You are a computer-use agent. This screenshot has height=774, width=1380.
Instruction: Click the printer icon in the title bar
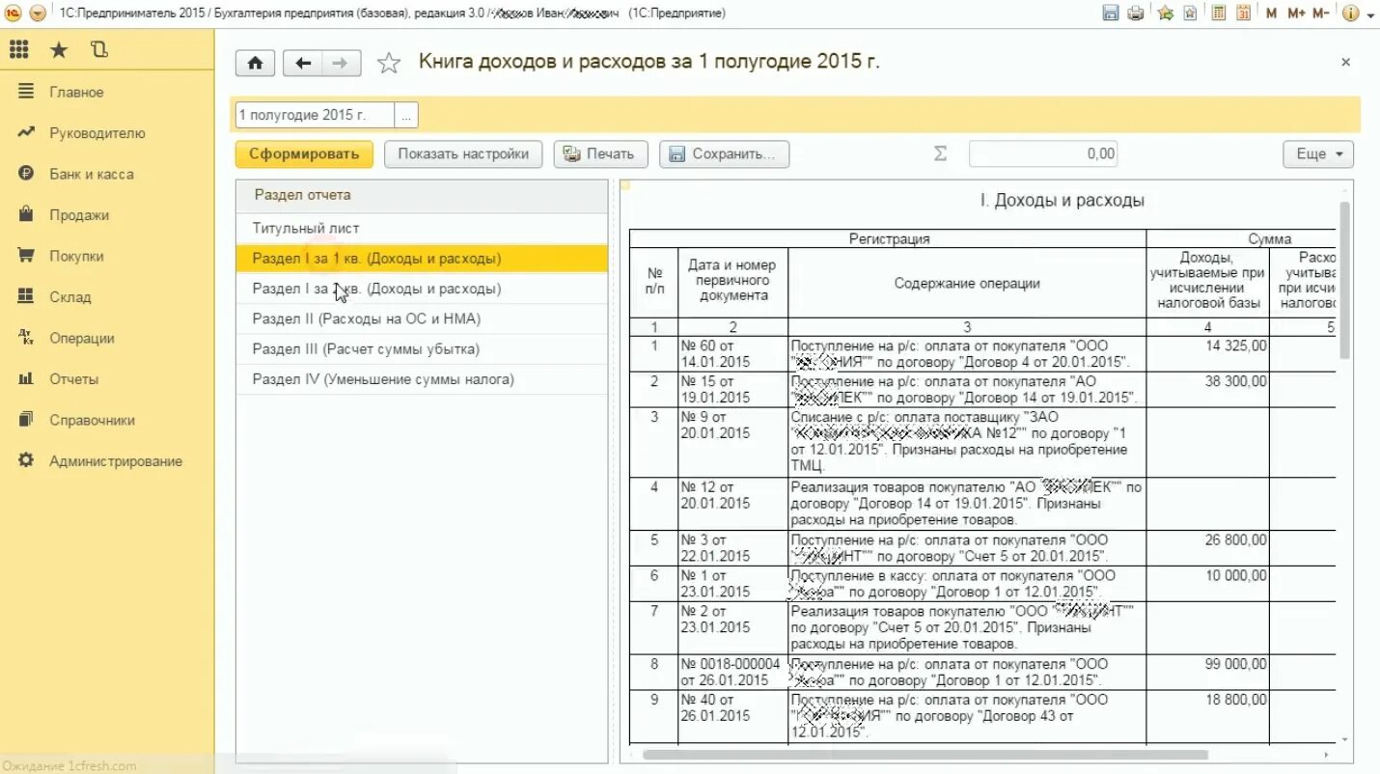pos(1136,14)
